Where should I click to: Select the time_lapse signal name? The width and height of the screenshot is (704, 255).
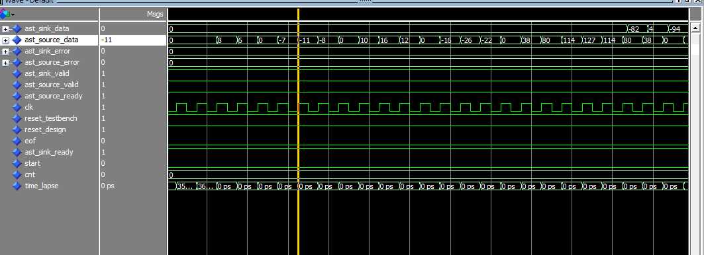pos(41,186)
